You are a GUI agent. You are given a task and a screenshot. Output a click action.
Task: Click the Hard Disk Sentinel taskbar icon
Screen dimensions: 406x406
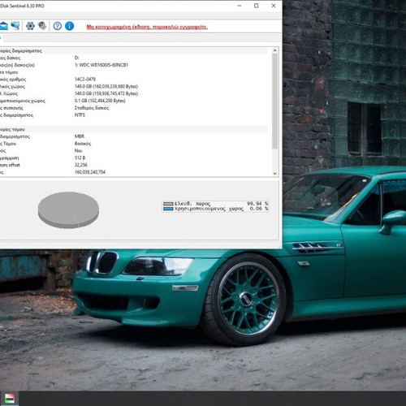10,399
